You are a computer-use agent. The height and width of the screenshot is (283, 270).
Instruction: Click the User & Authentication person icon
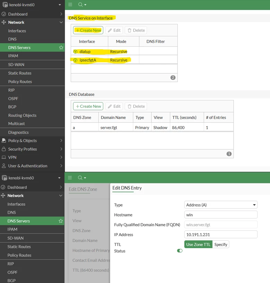(x=3, y=166)
